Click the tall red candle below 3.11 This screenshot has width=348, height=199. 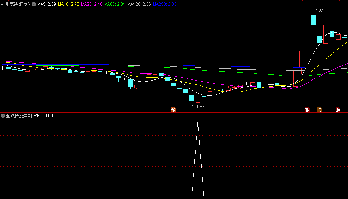pyautogui.click(x=326, y=34)
